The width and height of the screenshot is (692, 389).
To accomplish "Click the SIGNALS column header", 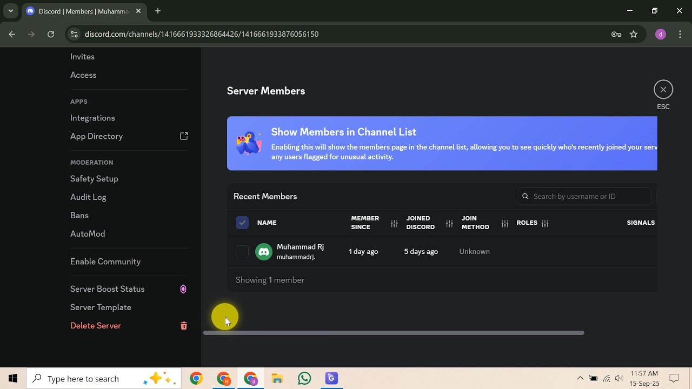I will [x=641, y=223].
